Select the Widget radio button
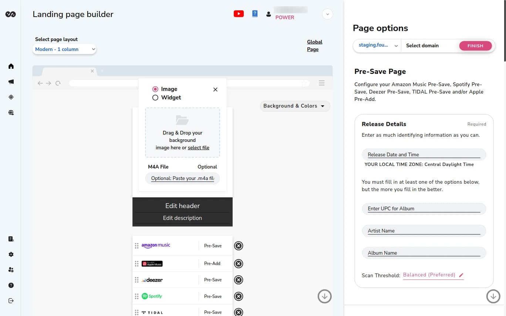506x316 pixels. coord(155,98)
